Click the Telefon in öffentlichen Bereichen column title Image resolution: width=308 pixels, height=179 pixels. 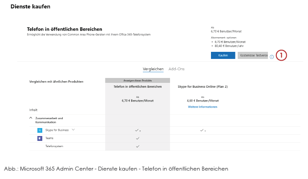(138, 86)
